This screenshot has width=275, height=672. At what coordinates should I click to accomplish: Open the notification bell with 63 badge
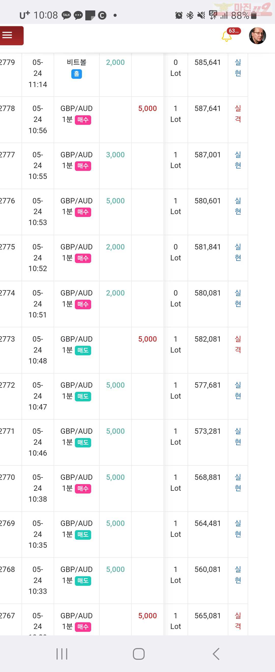point(227,36)
